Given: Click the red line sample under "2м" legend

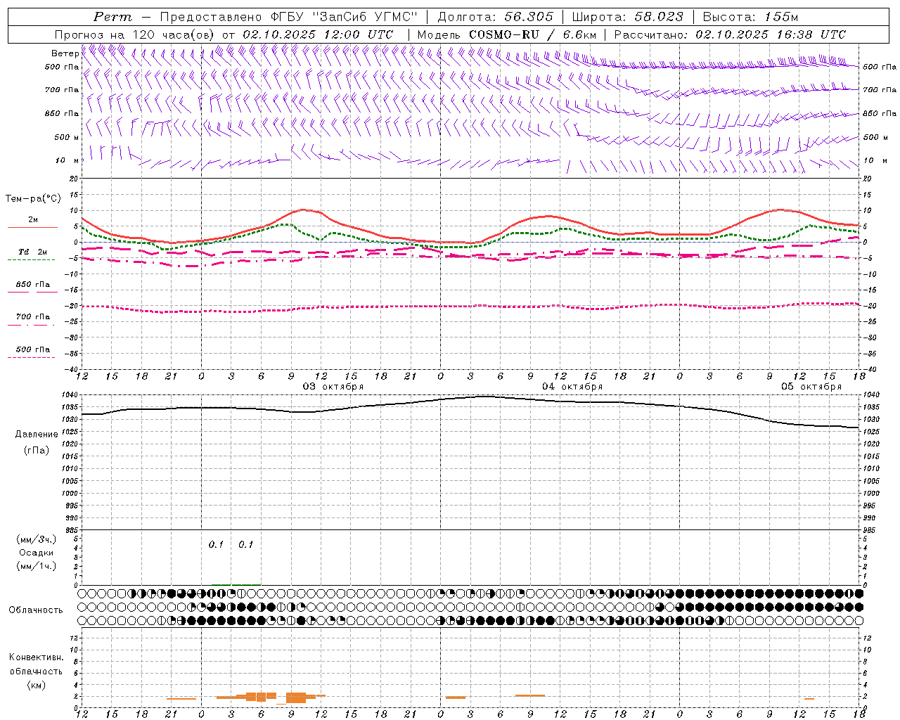Looking at the screenshot, I should 32,227.
